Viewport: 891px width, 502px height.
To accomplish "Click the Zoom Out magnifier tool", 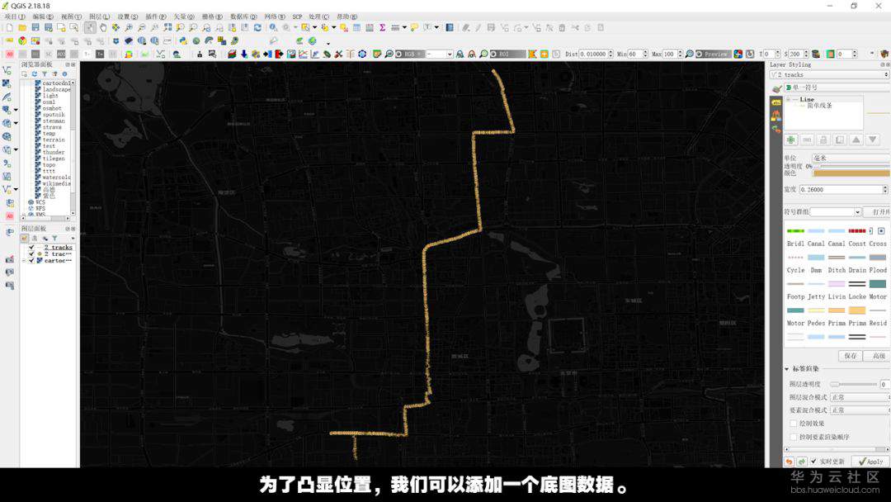I will point(142,27).
